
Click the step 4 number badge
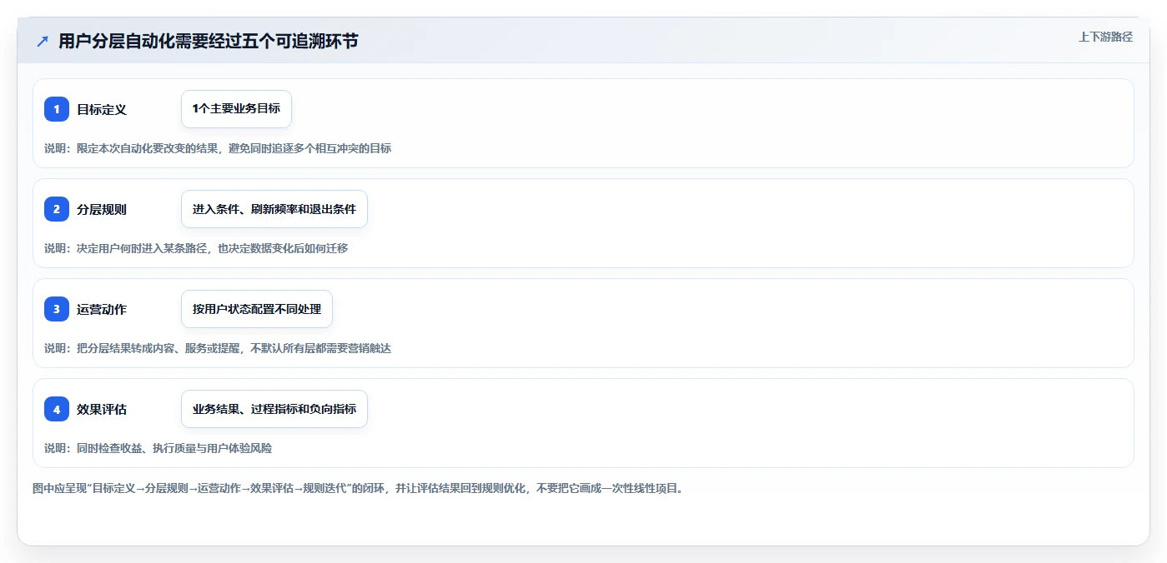click(x=57, y=409)
